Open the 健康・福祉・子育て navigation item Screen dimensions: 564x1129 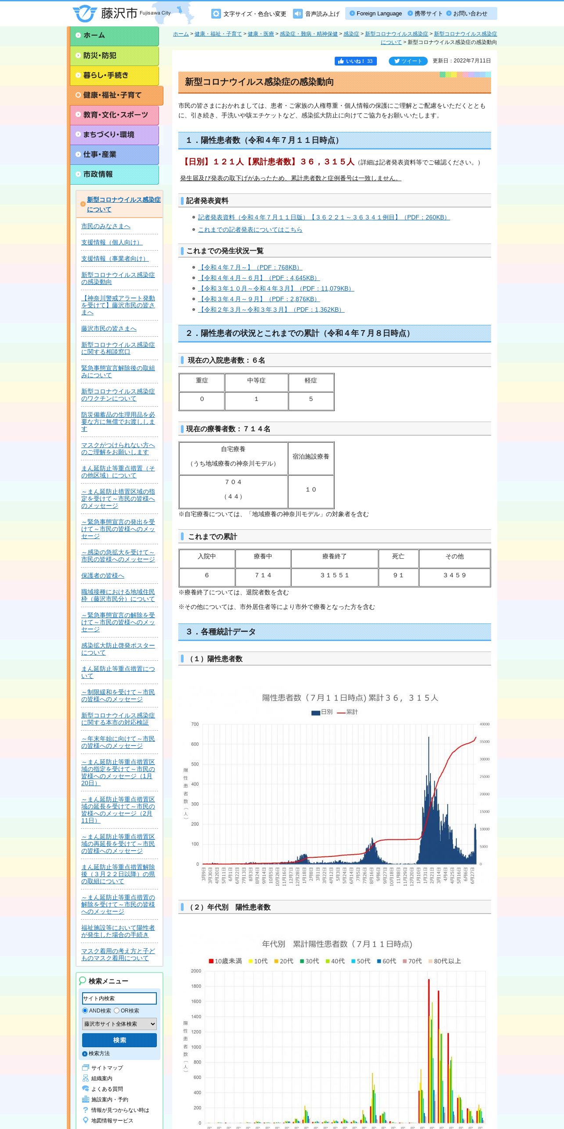click(116, 95)
